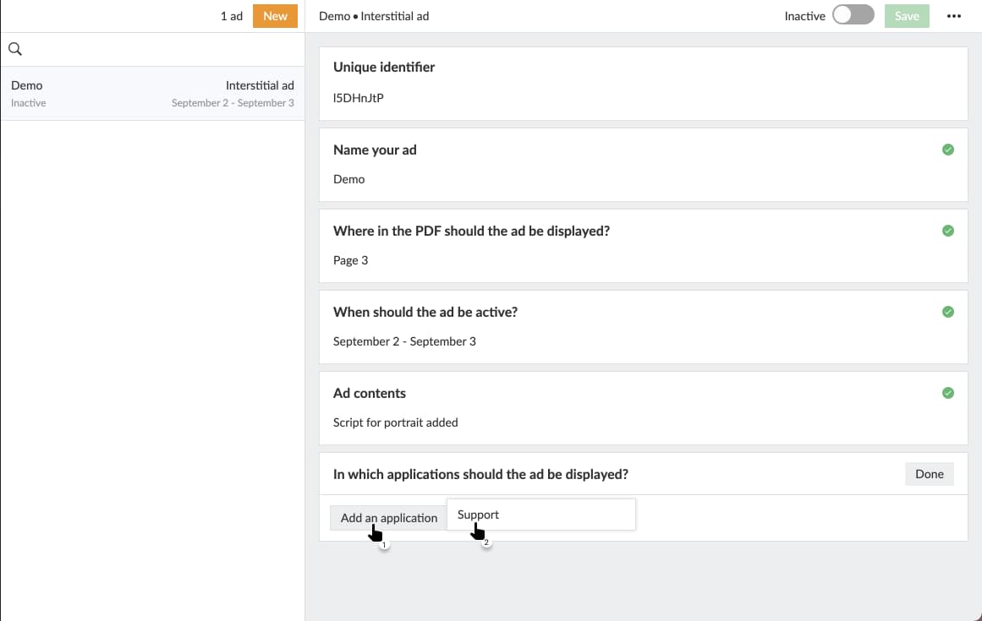Enable the Inactive switch in the header
The width and height of the screenshot is (982, 621).
click(853, 15)
